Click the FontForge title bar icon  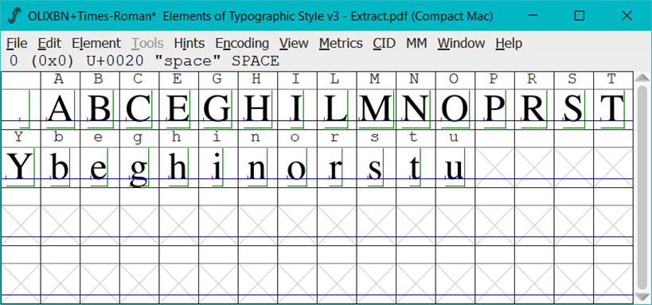[x=14, y=16]
